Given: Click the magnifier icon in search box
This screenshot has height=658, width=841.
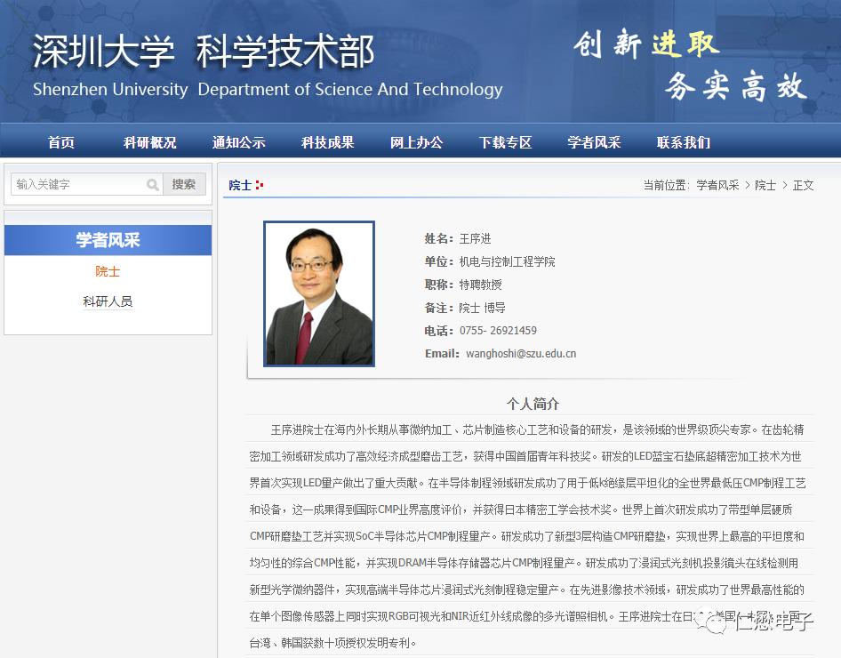Looking at the screenshot, I should [153, 185].
